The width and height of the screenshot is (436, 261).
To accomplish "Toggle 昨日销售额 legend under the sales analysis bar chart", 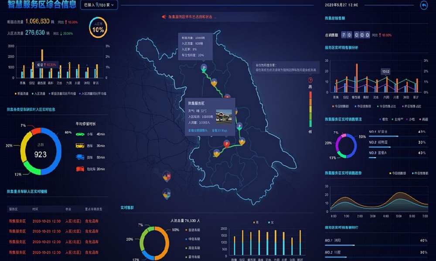I will click(363, 107).
